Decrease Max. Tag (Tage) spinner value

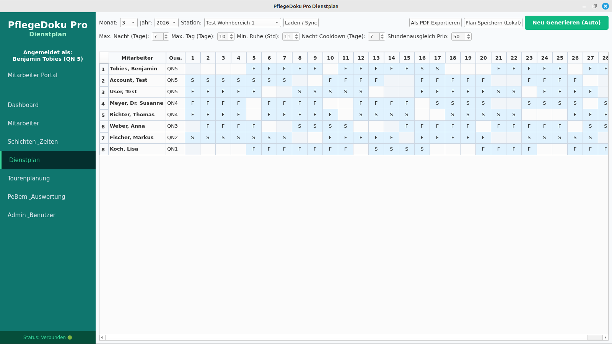(x=231, y=38)
